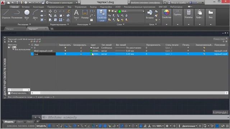
Task: Click the Copy tool in Редактирование
Action: (x=50, y=15)
